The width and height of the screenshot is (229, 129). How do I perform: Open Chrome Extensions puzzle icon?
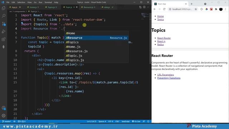[216, 9]
